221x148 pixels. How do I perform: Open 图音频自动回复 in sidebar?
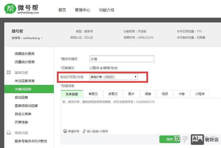tap(26, 106)
